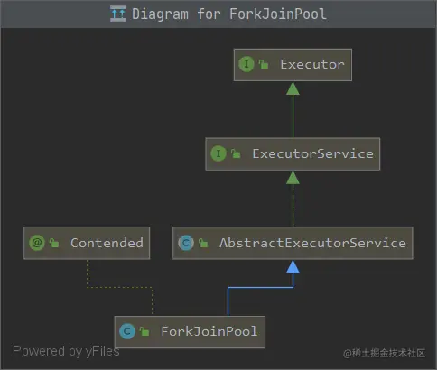Click the public lock icon beside ExecutorService
Viewport: 437px width, 370px height.
(x=236, y=153)
